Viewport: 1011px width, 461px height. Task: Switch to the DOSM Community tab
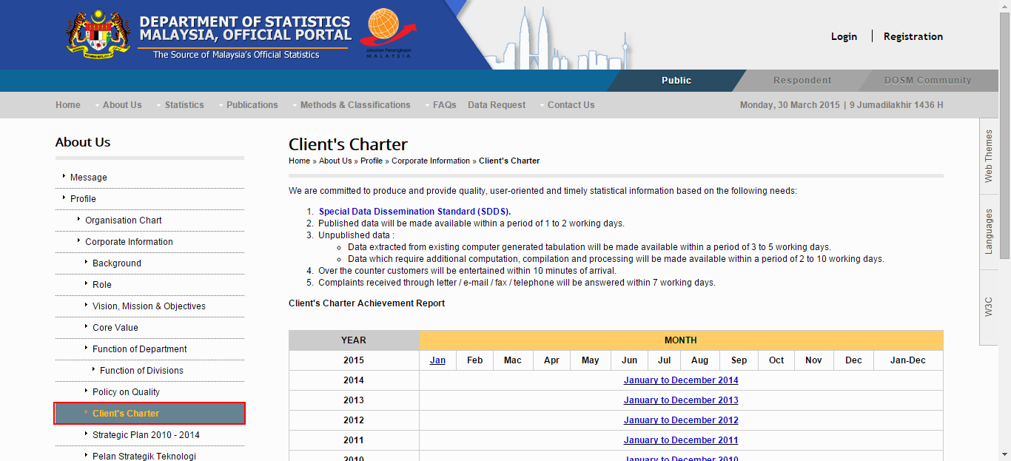(x=927, y=81)
